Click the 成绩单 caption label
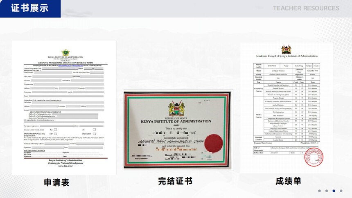 click(288, 180)
